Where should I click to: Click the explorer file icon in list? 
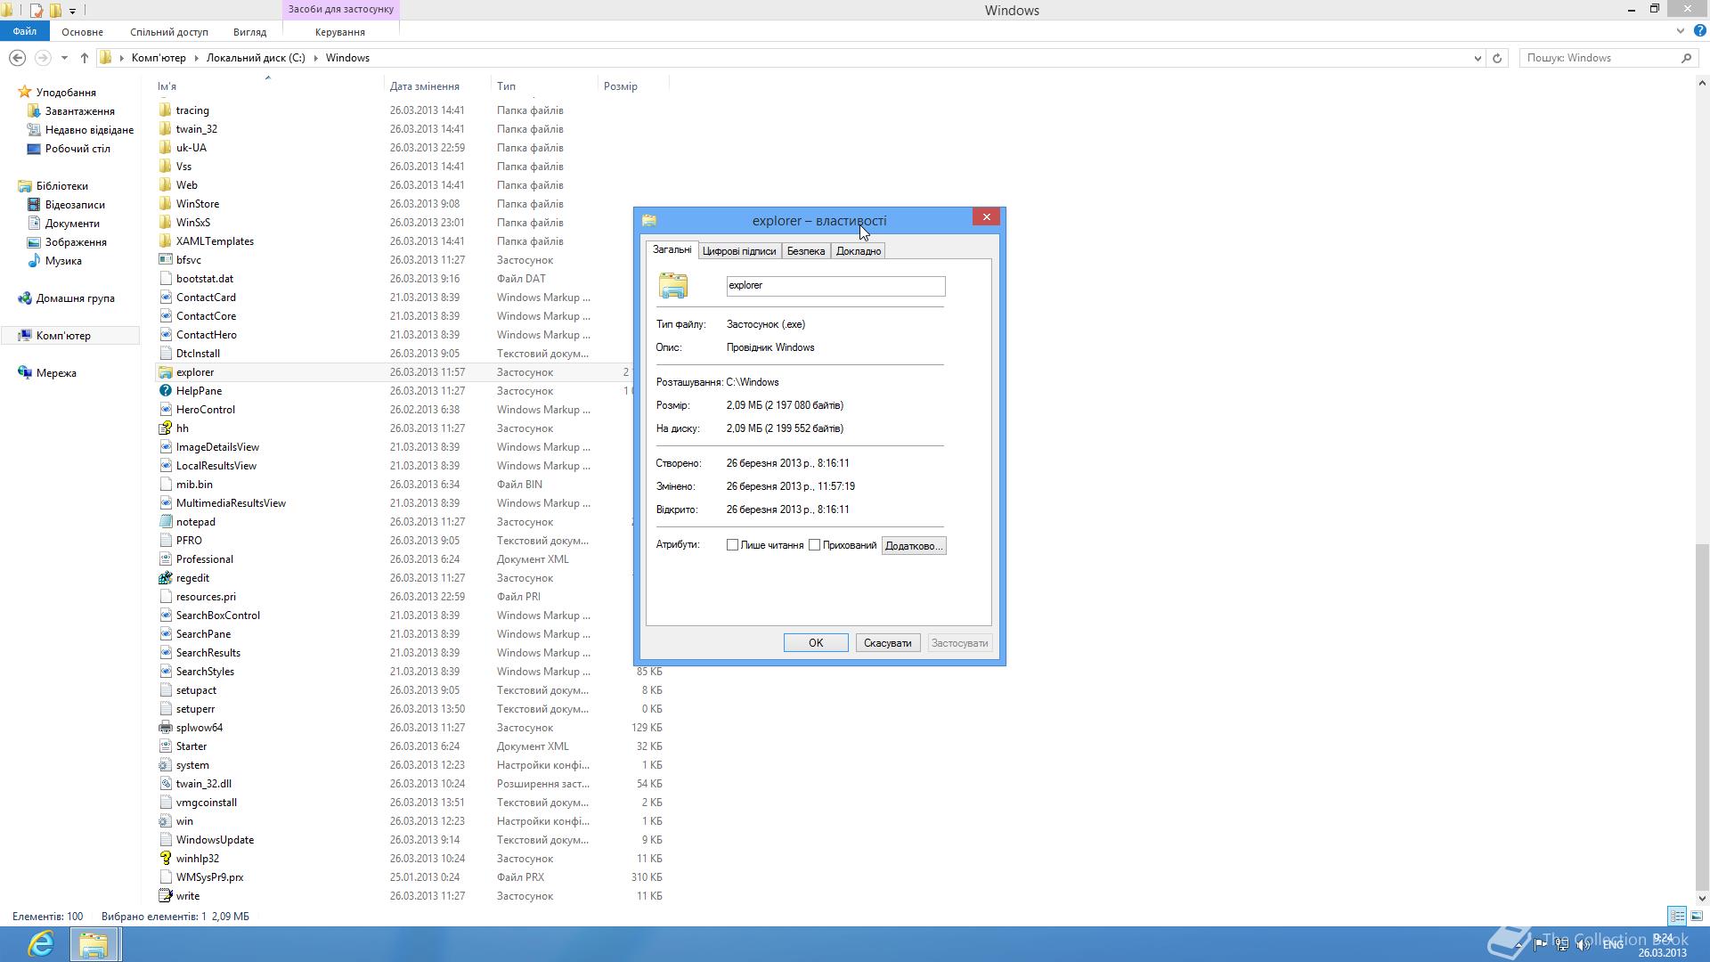165,372
